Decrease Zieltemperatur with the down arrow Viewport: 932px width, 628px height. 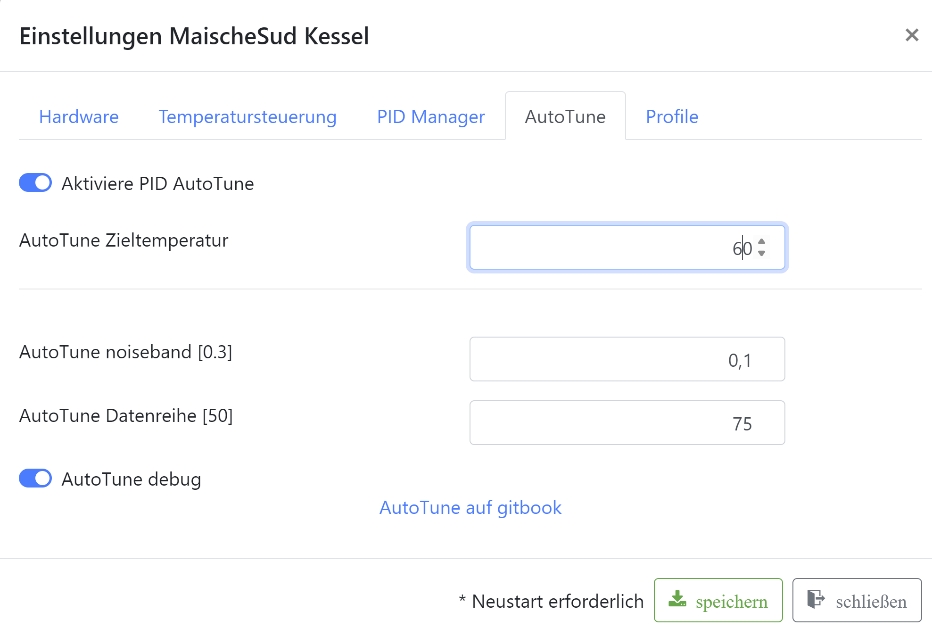761,254
